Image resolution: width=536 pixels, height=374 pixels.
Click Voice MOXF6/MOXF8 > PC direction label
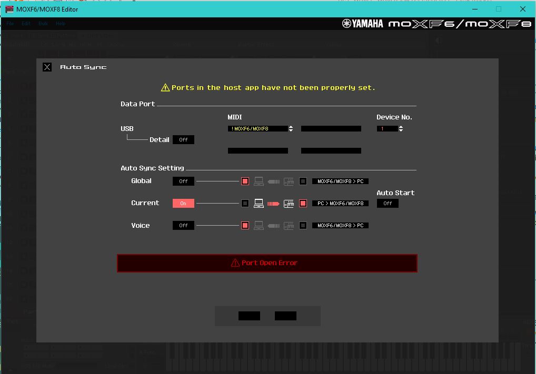pyautogui.click(x=340, y=226)
